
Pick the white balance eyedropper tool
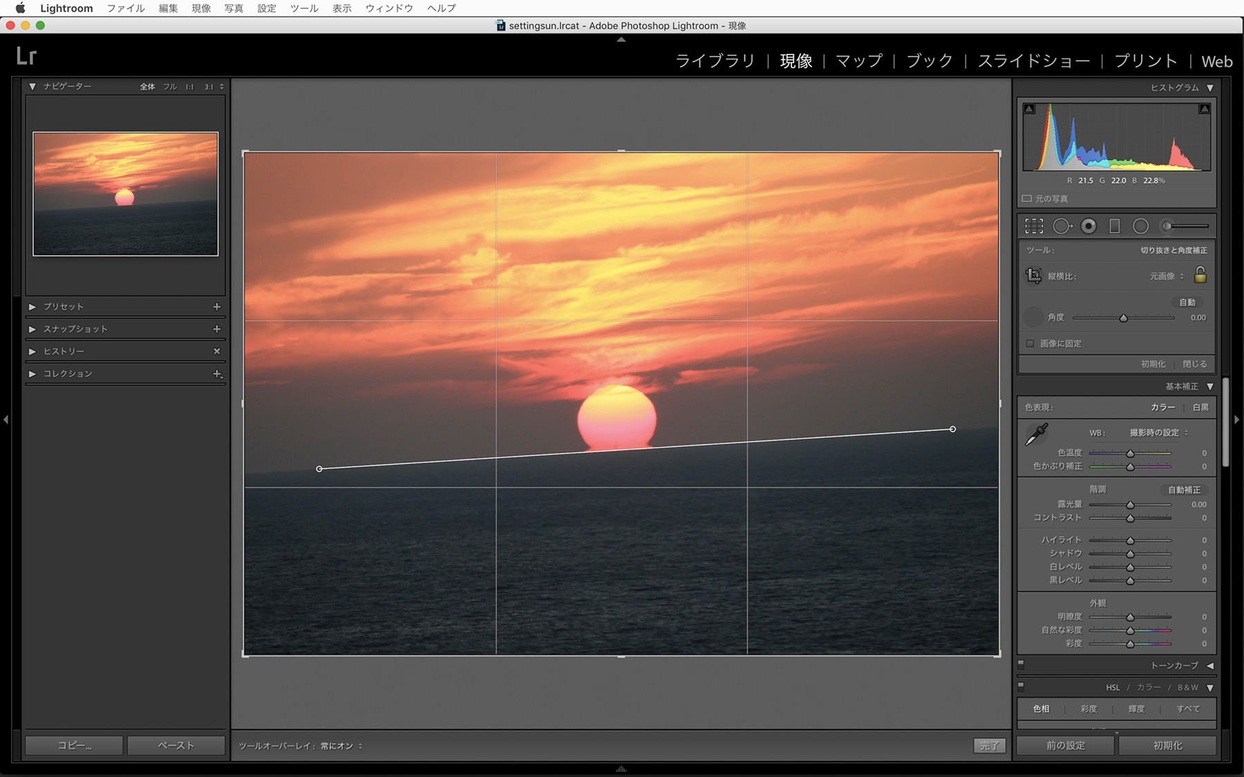tap(1036, 434)
